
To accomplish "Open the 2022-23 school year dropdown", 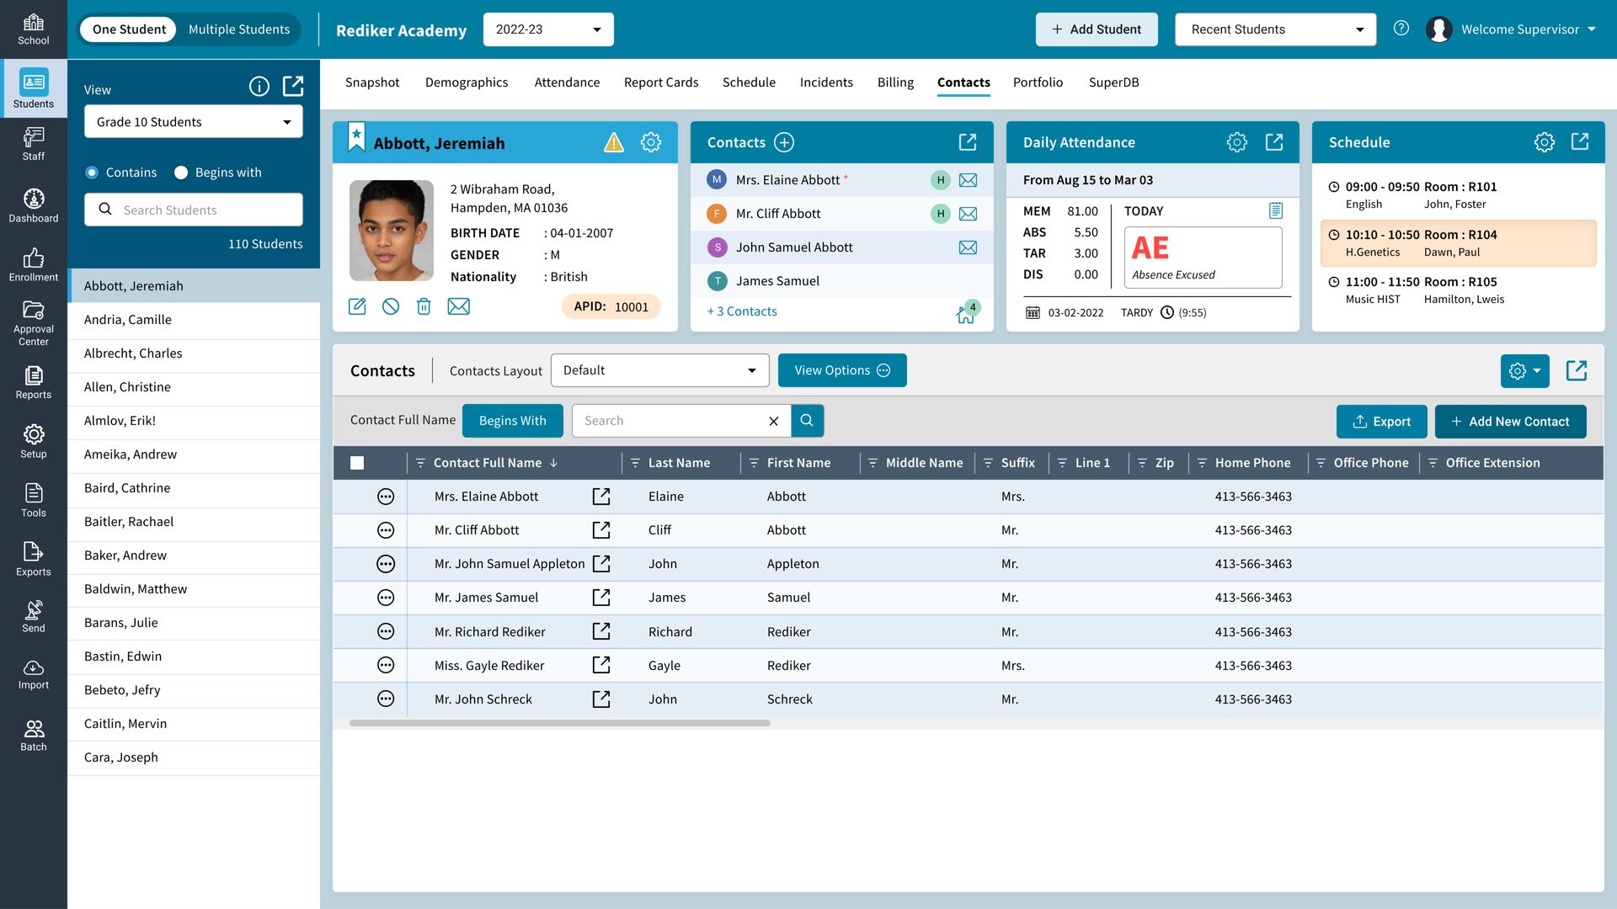I will click(x=547, y=29).
